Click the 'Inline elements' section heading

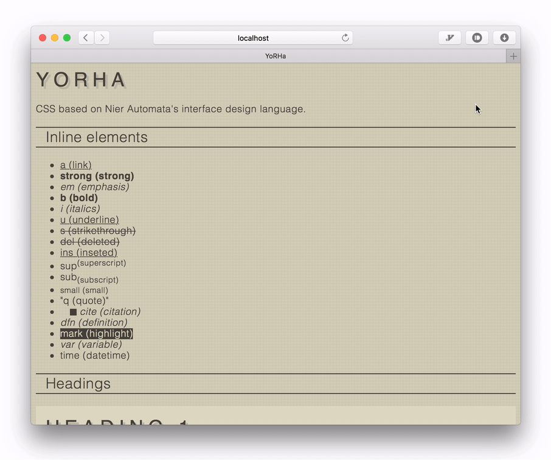[97, 137]
